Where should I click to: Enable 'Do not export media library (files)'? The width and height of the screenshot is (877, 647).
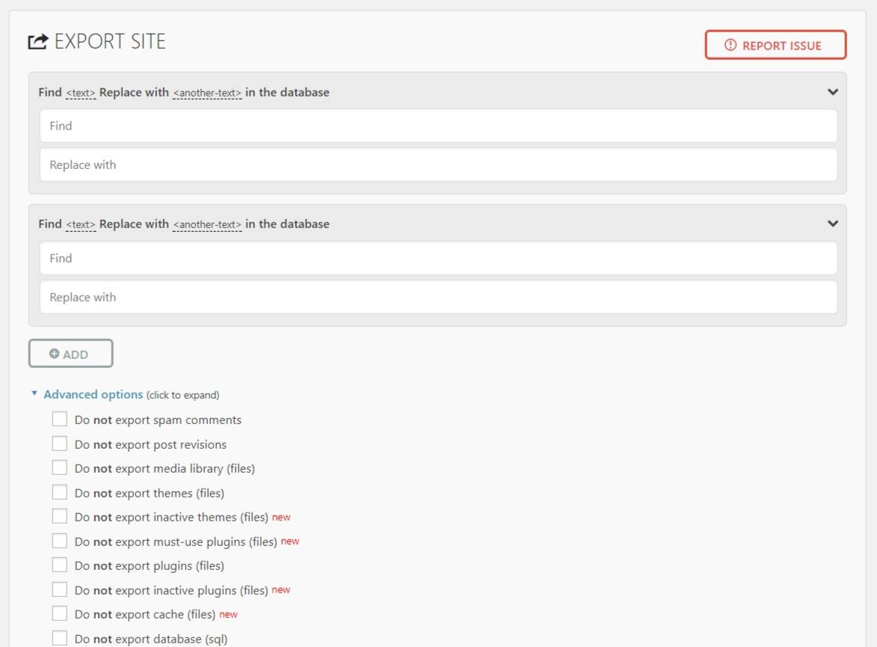click(x=60, y=467)
